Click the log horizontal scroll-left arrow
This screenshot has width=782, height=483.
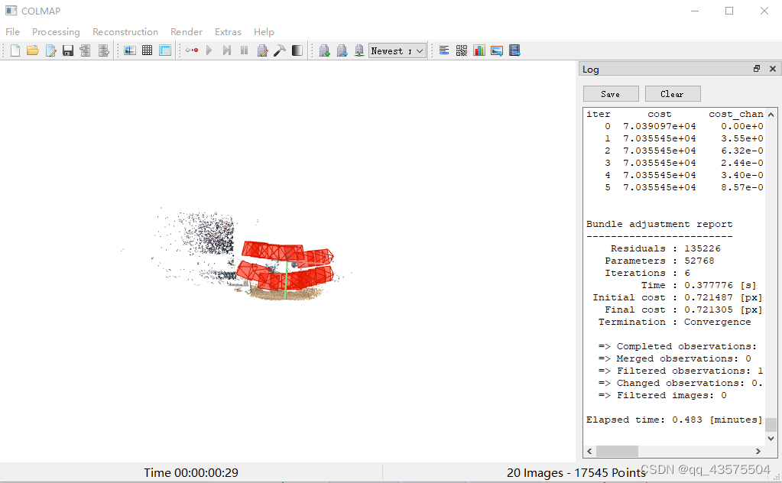[x=589, y=451]
